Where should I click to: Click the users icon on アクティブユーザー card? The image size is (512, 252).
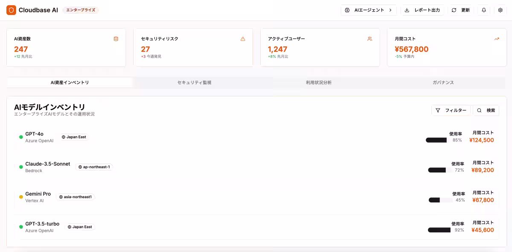pyautogui.click(x=369, y=39)
